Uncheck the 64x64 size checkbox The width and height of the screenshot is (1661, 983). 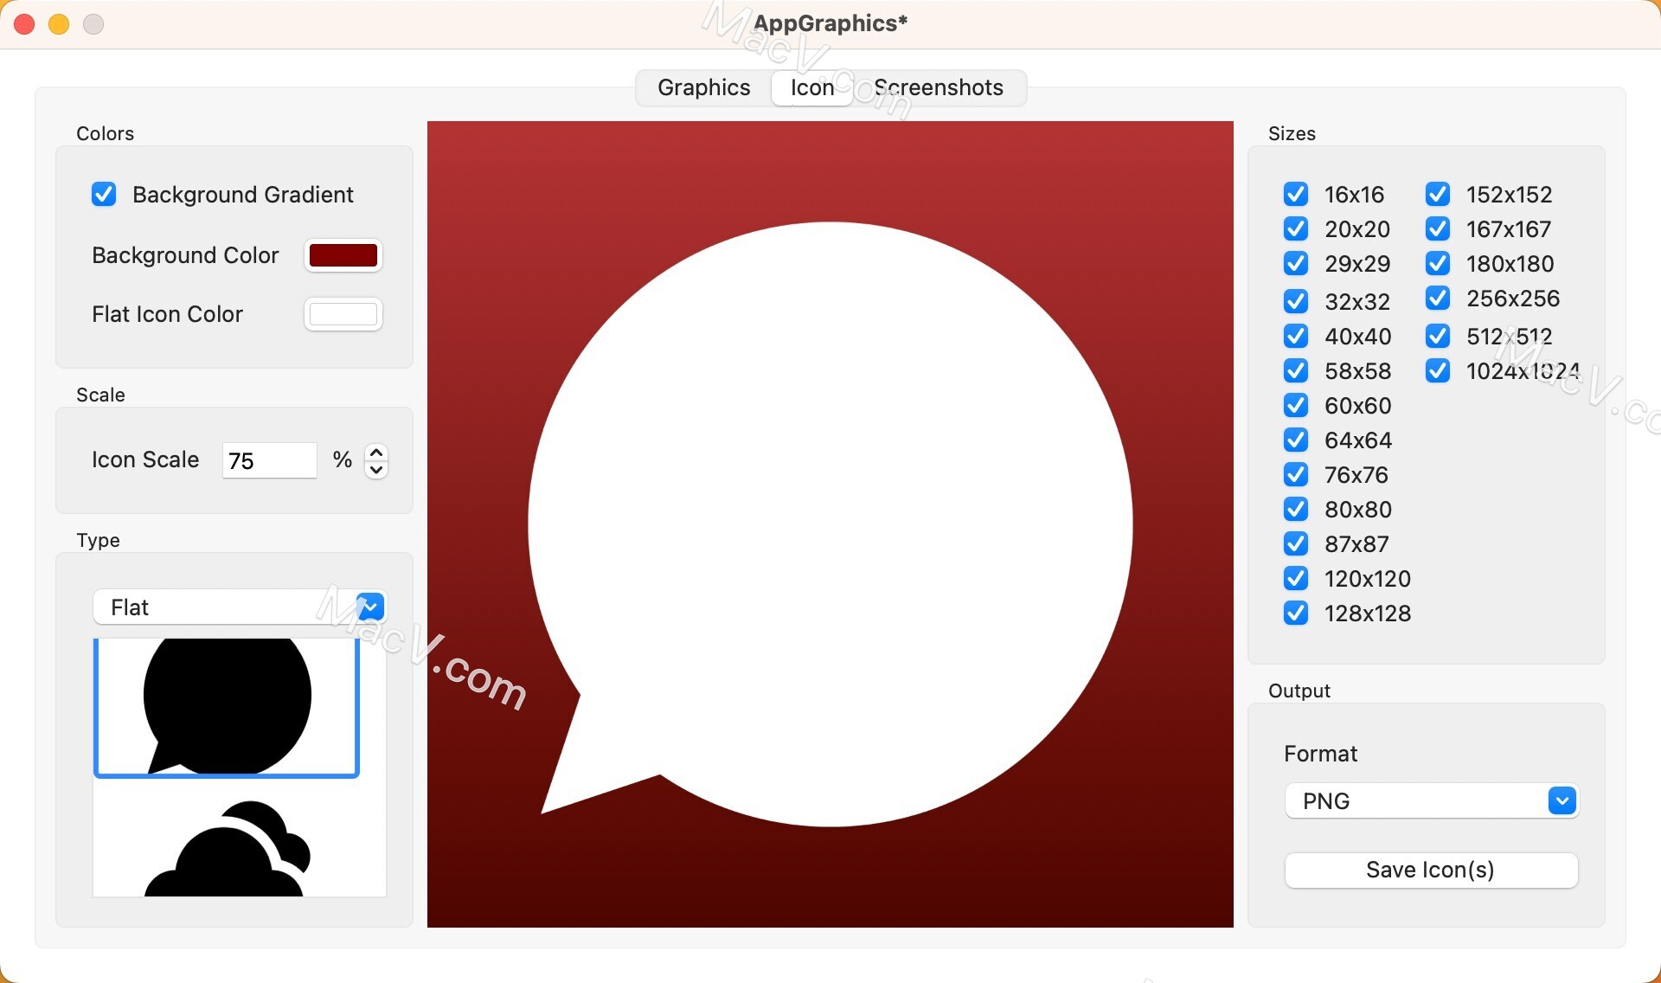click(1296, 440)
